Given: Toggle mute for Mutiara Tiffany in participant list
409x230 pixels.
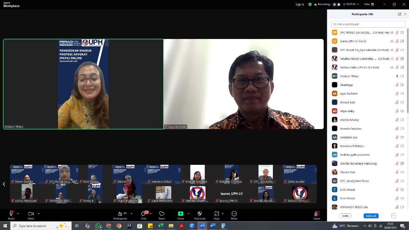Looking at the screenshot, I should pyautogui.click(x=397, y=76).
